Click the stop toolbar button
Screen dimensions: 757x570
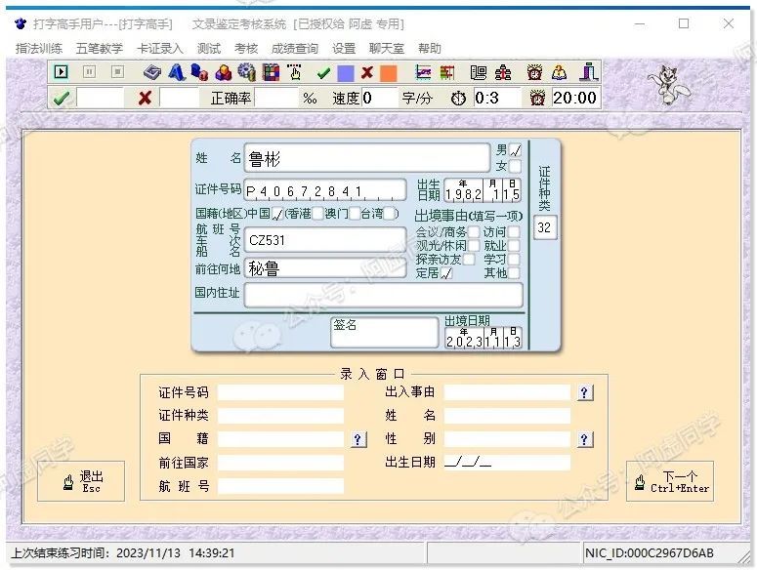click(x=117, y=72)
